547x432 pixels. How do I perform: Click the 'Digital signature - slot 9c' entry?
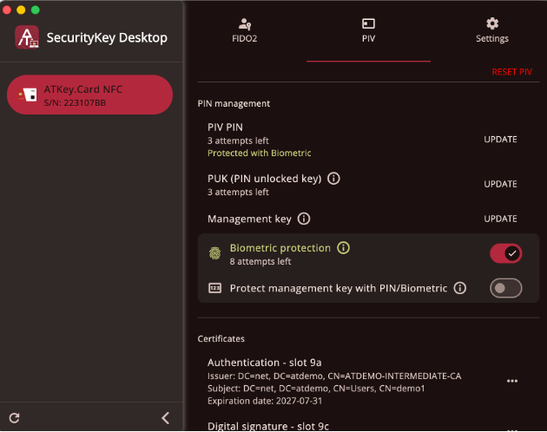(x=268, y=426)
